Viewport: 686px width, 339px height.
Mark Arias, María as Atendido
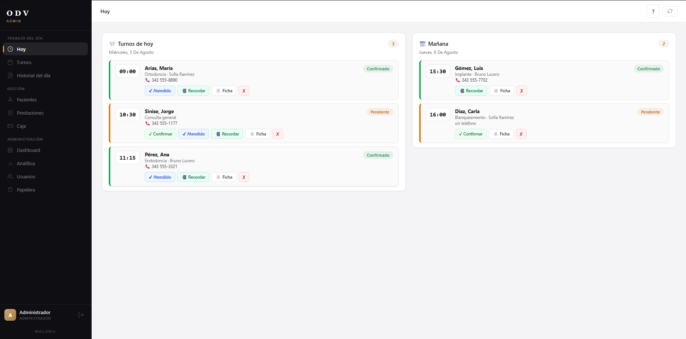coord(160,91)
